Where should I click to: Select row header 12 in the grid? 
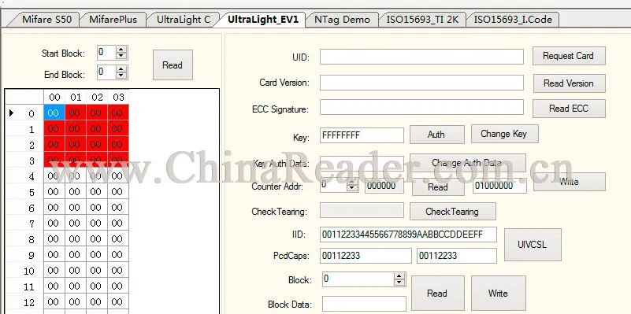coord(24,302)
